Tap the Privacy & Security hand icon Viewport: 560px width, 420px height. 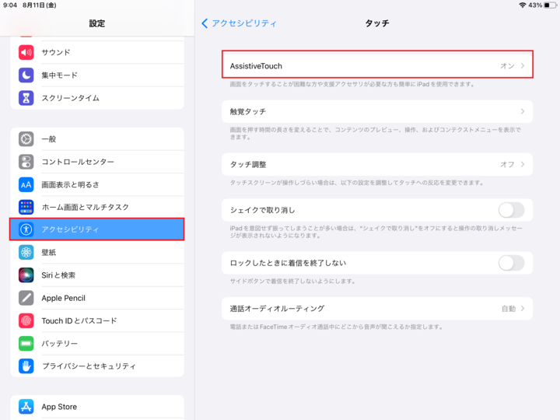click(26, 366)
